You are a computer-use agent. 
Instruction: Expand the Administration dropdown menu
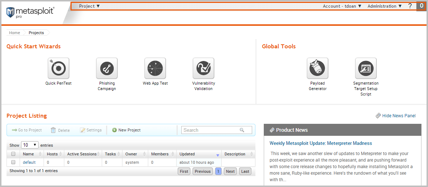(x=384, y=6)
